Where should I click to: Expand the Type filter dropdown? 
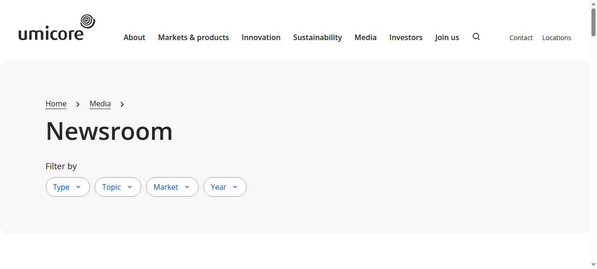click(x=68, y=187)
